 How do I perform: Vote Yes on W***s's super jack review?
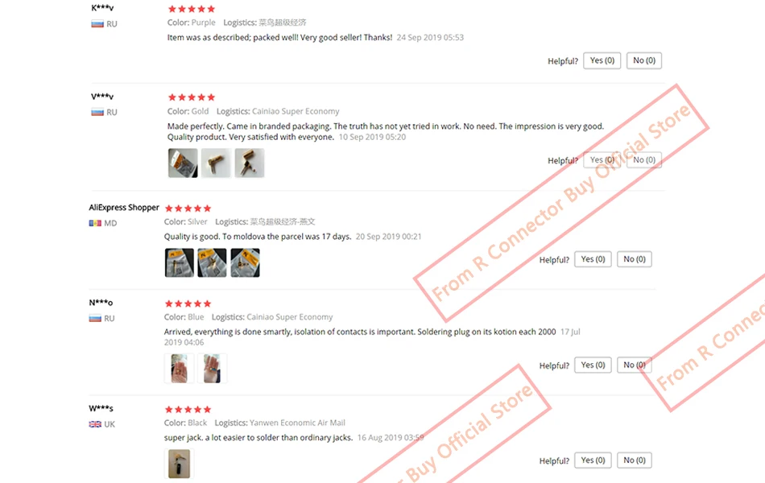click(593, 460)
